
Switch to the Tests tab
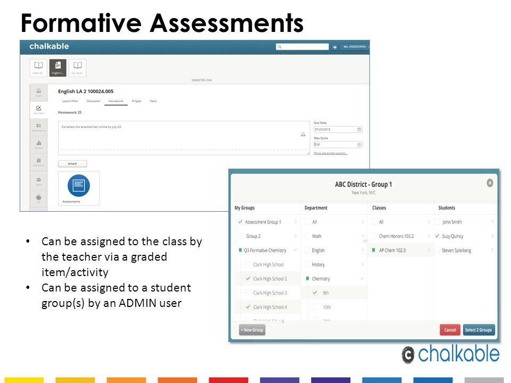(x=153, y=101)
